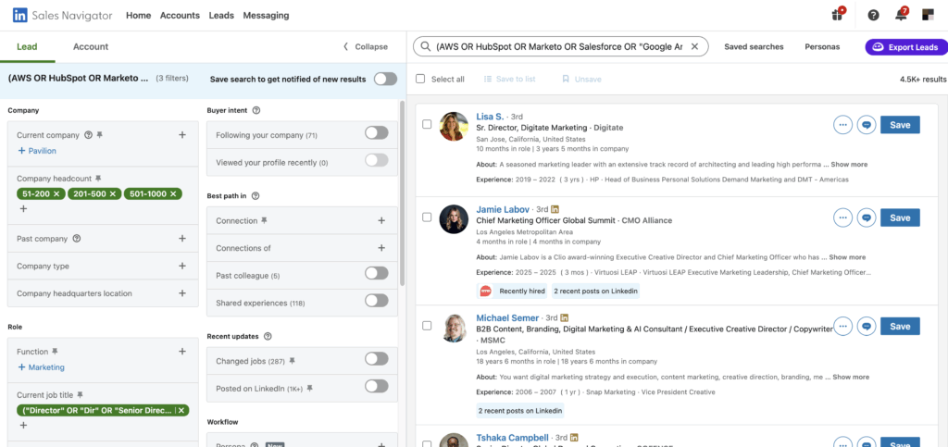Enable Following your company toggle

click(377, 133)
